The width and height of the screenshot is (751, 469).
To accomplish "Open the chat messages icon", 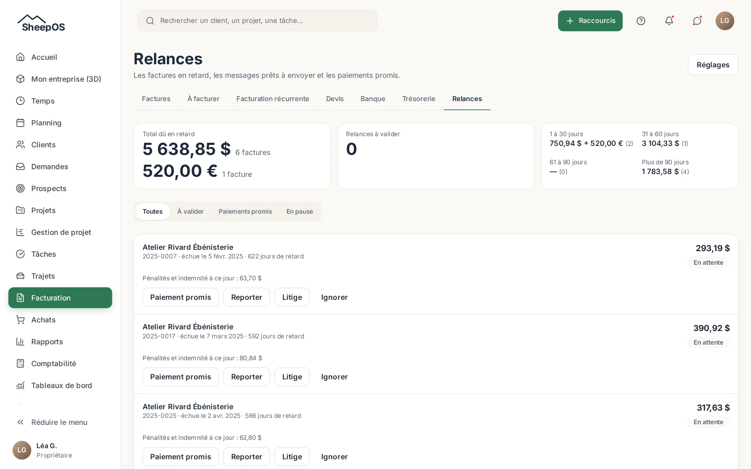I will pos(697,21).
